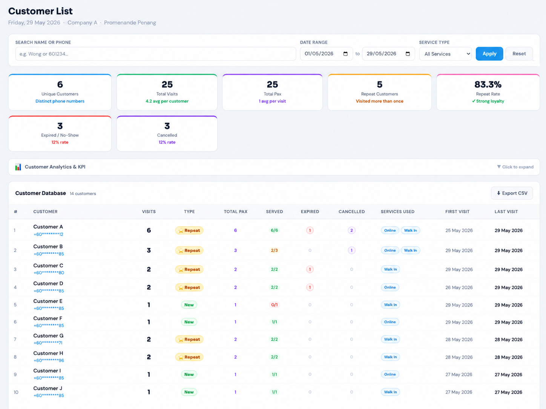The image size is (546, 409).
Task: Export the customer database as CSV
Action: [x=512, y=193]
